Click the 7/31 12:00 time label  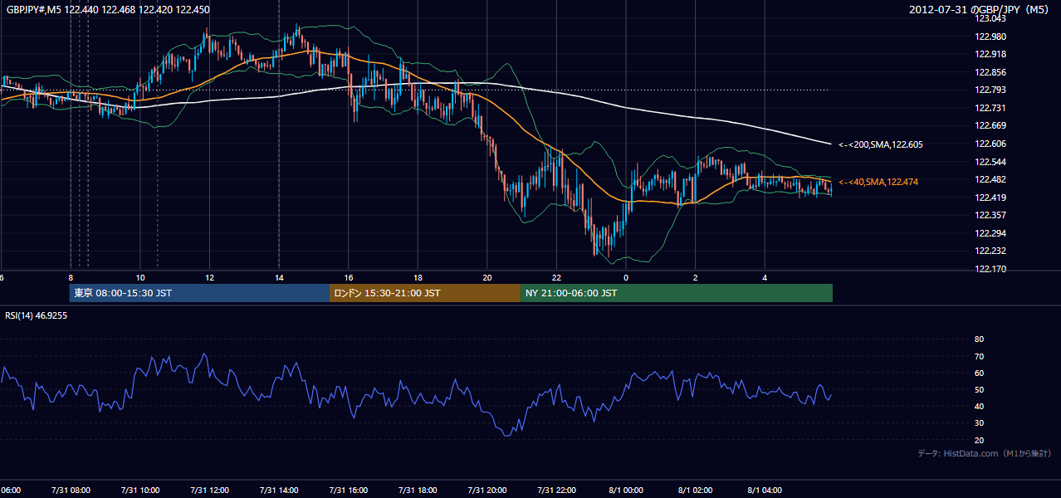(x=209, y=491)
